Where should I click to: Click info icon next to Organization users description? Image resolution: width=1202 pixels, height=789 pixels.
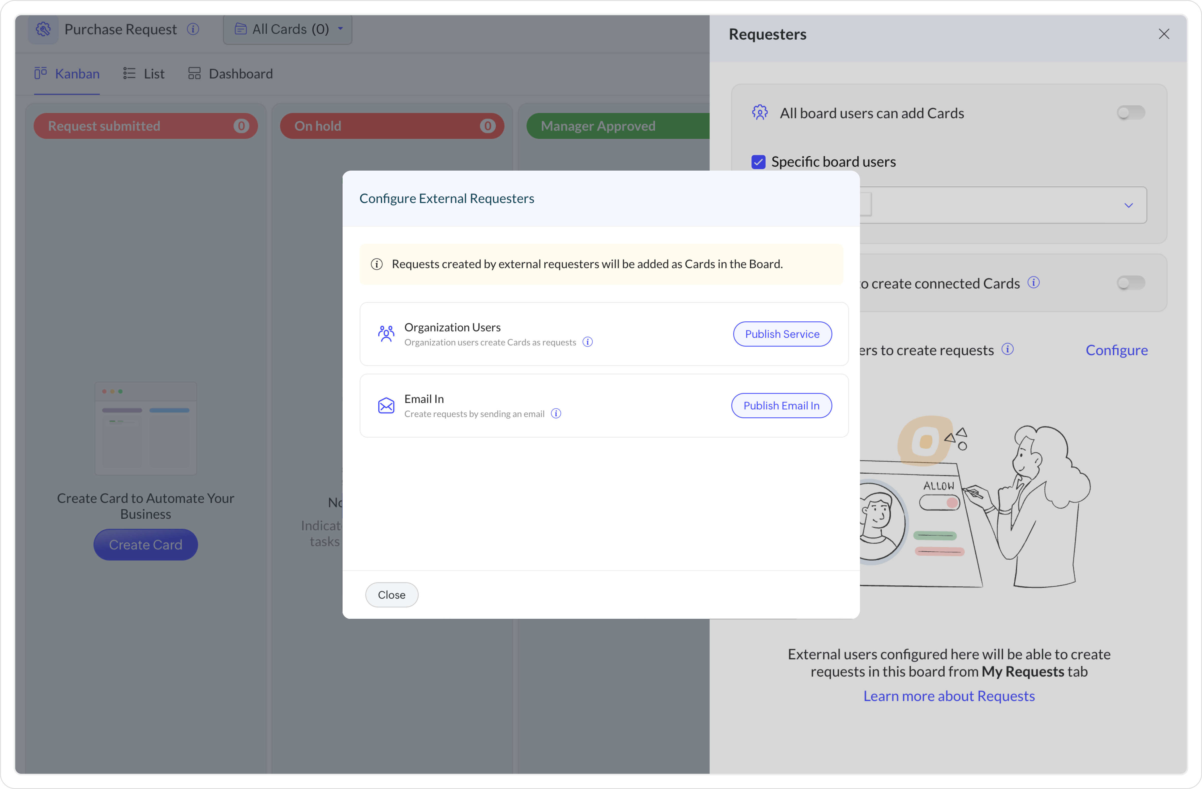(x=587, y=342)
